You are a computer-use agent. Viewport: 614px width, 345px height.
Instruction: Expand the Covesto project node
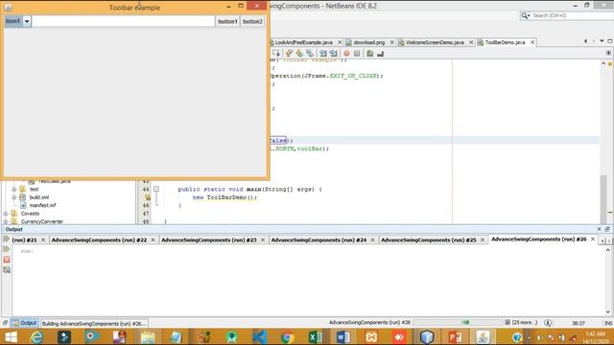[x=6, y=214]
